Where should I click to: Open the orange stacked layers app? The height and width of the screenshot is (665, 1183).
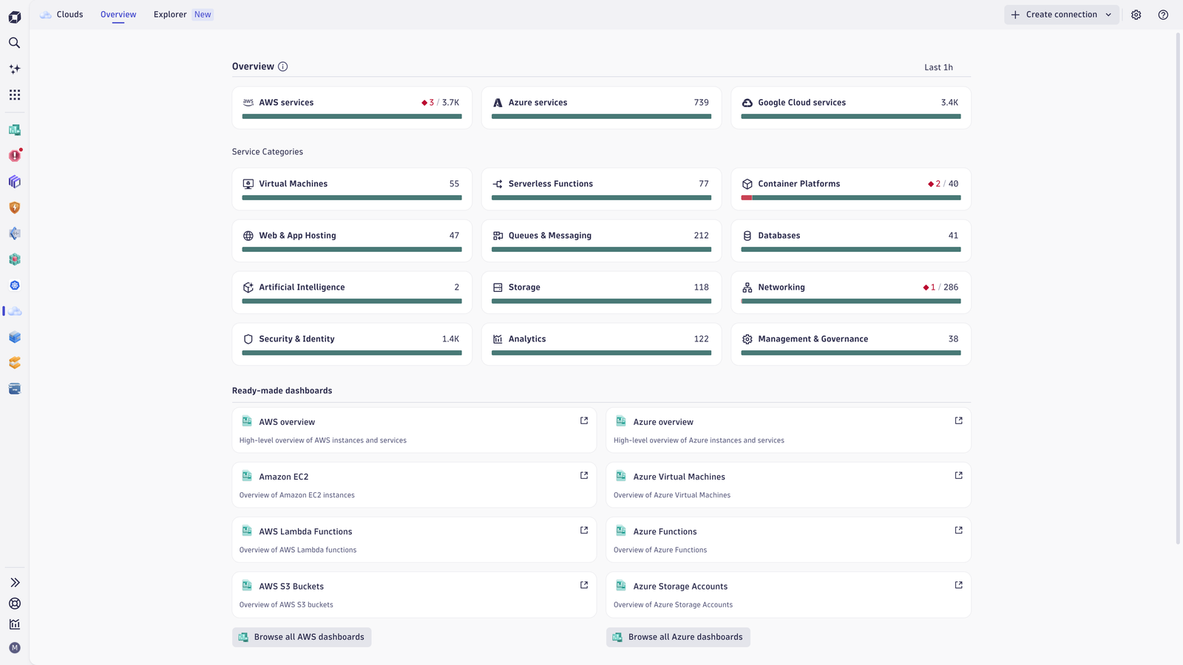tap(15, 363)
